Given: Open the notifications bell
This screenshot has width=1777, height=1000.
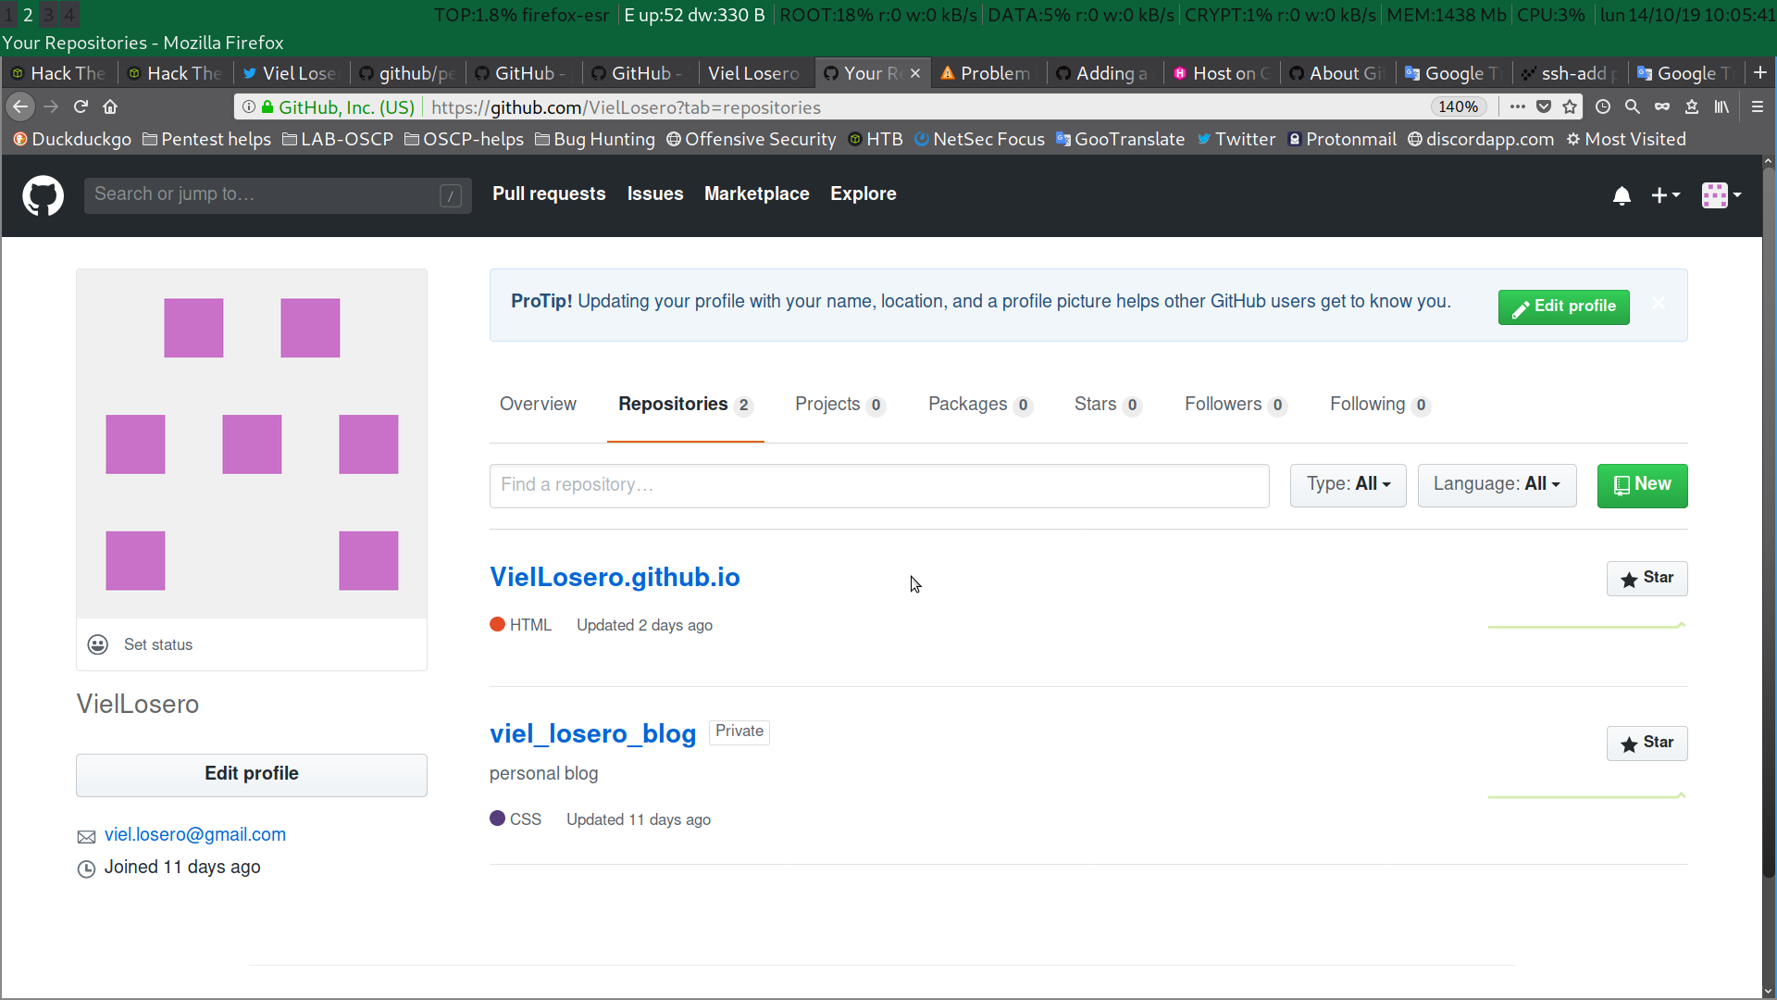Looking at the screenshot, I should [1622, 195].
